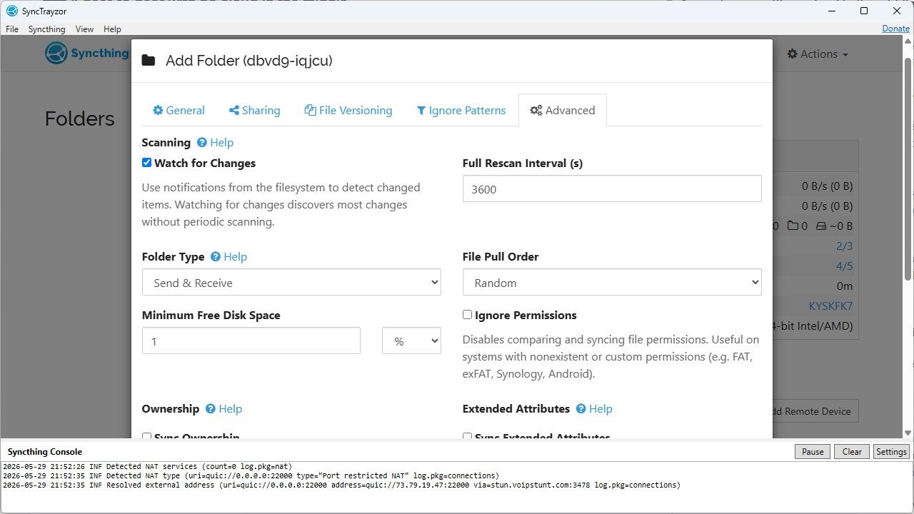Click the question icon next to Folder Type
914x514 pixels.
[216, 257]
